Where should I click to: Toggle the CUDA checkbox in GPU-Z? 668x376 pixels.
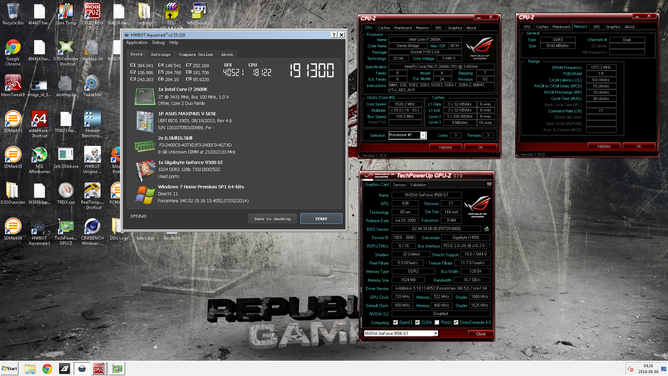coord(417,322)
